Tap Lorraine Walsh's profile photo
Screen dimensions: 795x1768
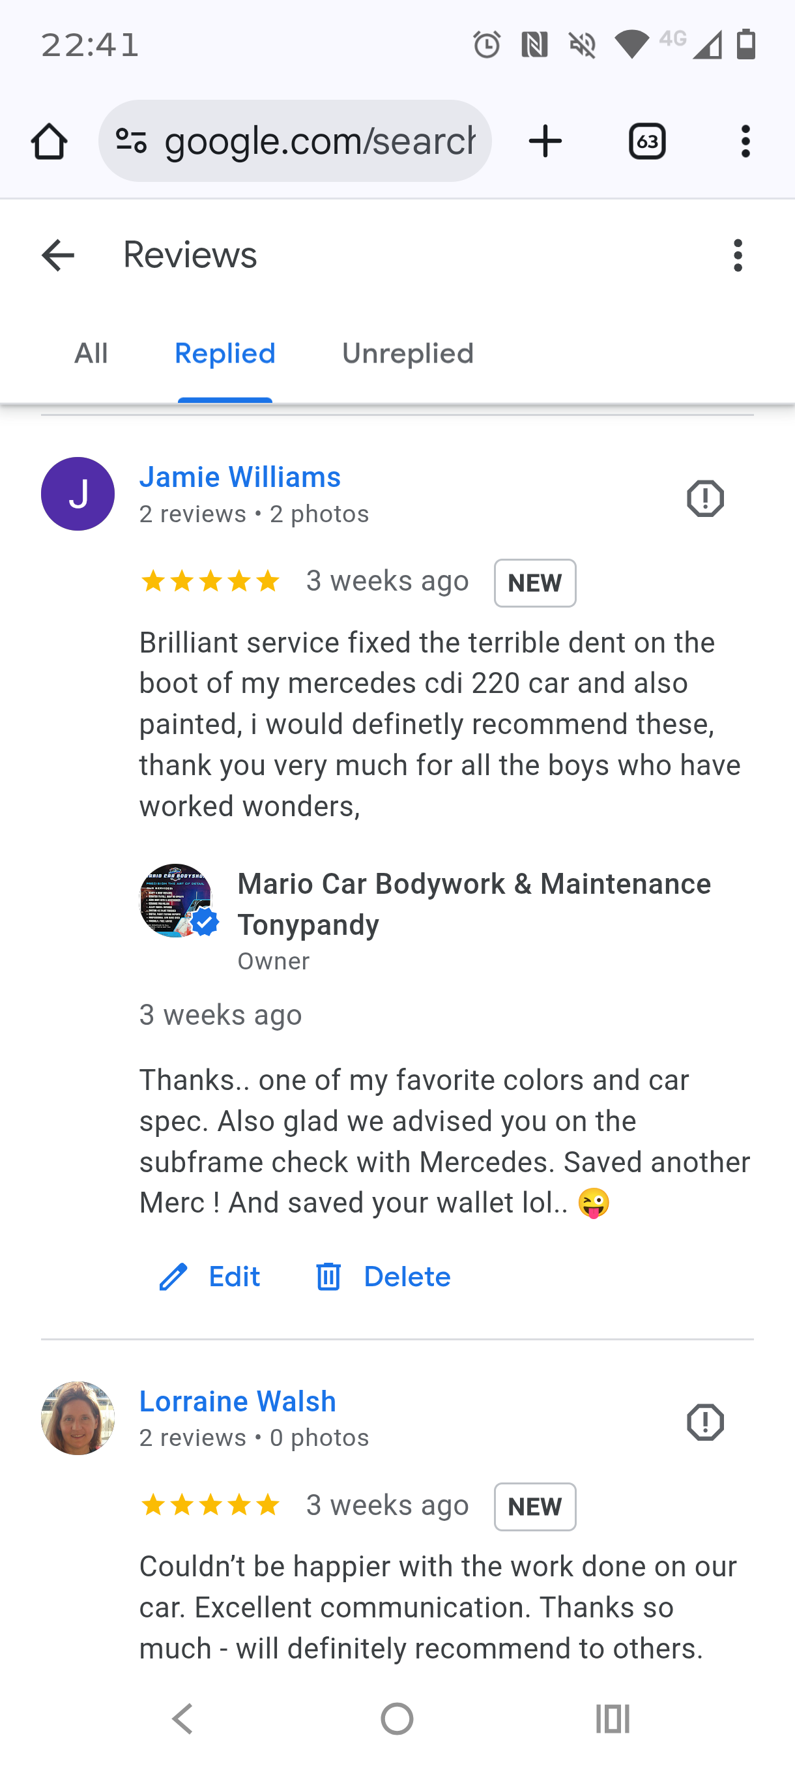coord(78,1418)
